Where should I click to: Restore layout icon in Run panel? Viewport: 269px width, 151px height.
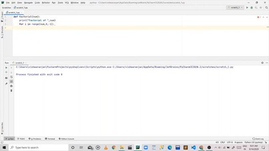(x=6, y=78)
